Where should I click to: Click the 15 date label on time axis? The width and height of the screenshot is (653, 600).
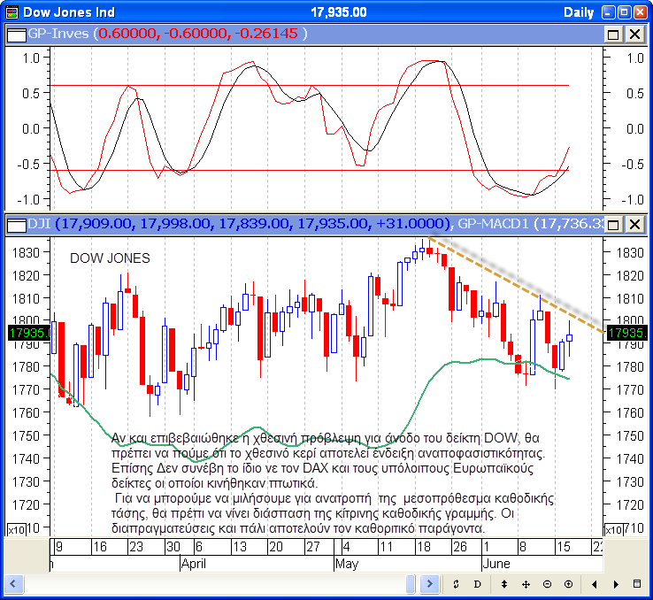563,547
